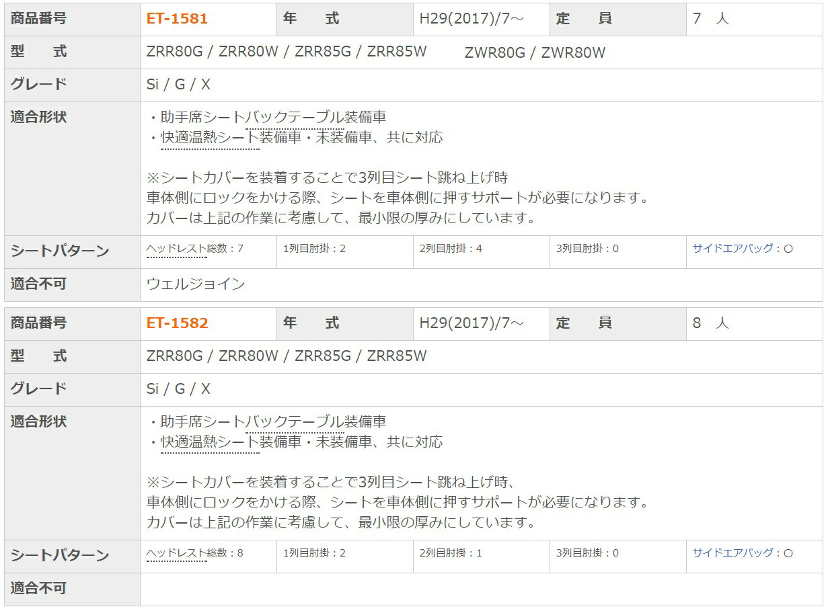The image size is (828, 613).
Task: Click the 8 人 capacity cell
Action: pyautogui.click(x=711, y=323)
